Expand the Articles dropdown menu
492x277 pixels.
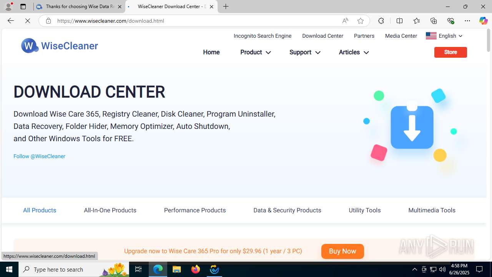pyautogui.click(x=354, y=52)
